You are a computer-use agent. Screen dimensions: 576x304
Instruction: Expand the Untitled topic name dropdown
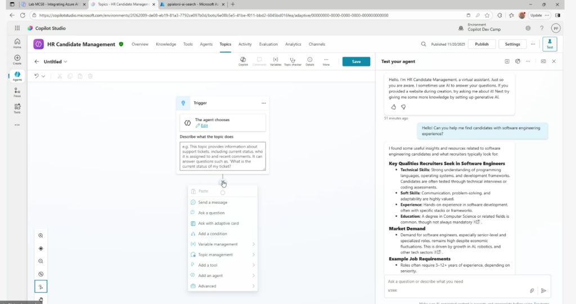65,62
